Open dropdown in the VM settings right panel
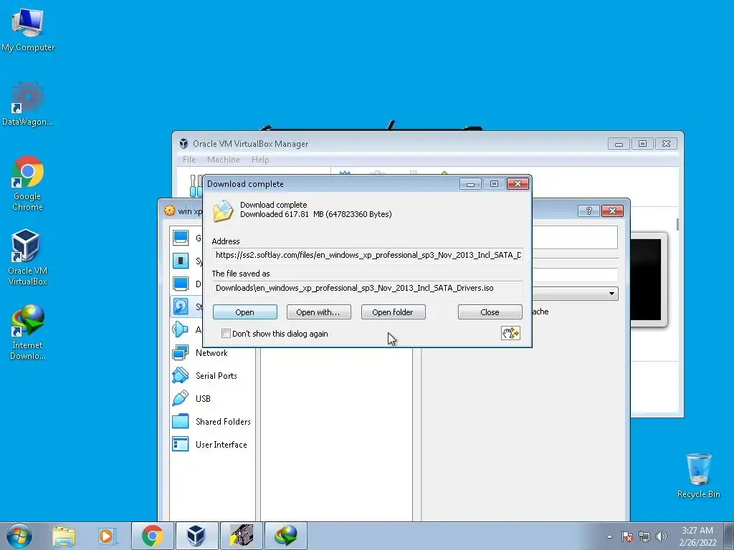The height and width of the screenshot is (550, 734). click(x=611, y=294)
